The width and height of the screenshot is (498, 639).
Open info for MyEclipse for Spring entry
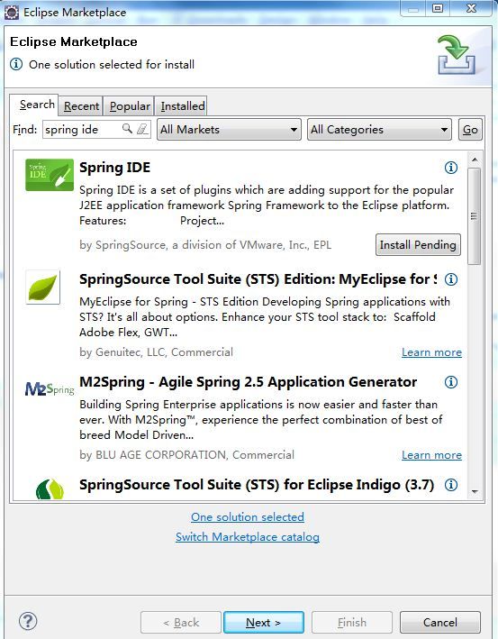point(451,279)
